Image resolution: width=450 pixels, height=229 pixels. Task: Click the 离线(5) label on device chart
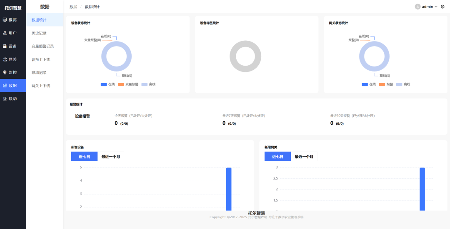click(127, 76)
